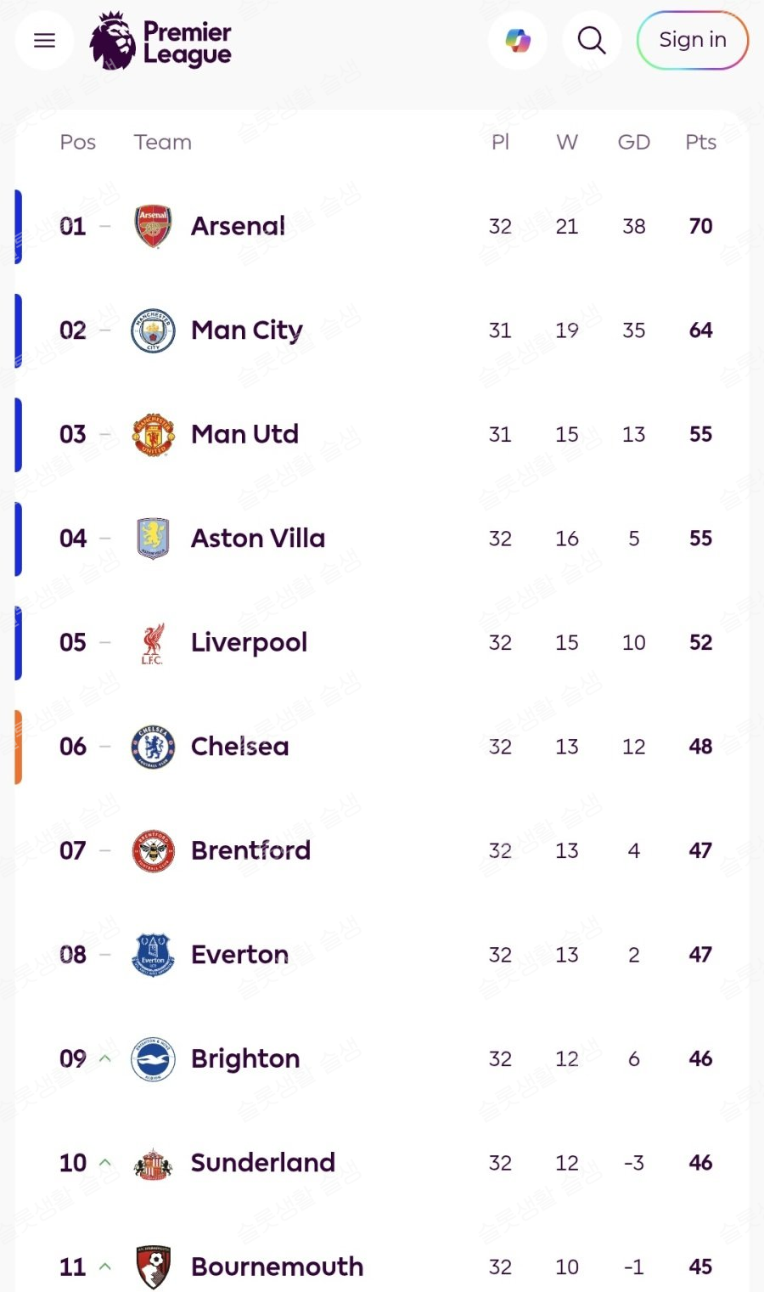
Task: Click the Pts column header
Action: tap(700, 142)
